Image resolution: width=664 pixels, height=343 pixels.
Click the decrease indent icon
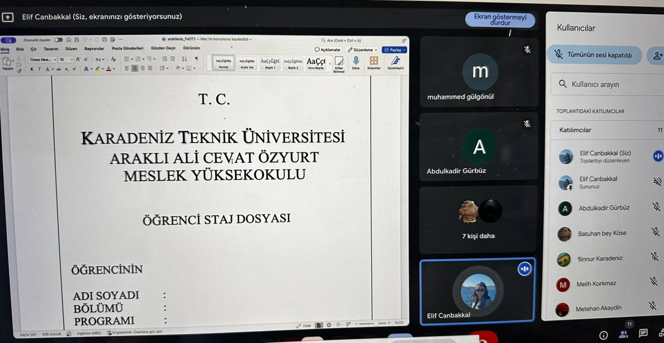click(165, 59)
